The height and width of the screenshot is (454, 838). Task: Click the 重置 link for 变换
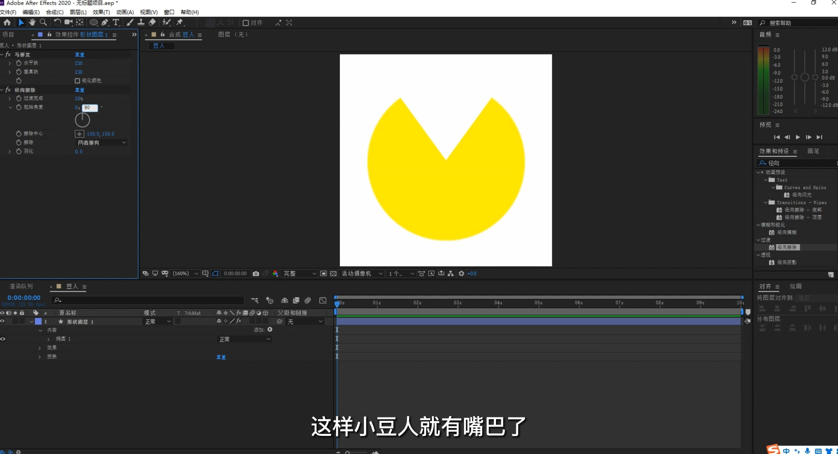point(221,357)
